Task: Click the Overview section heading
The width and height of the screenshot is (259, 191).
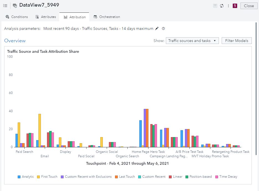Action: [15, 41]
